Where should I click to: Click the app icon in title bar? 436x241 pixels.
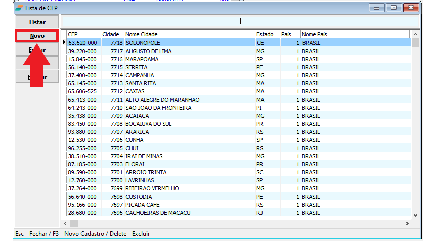point(19,8)
